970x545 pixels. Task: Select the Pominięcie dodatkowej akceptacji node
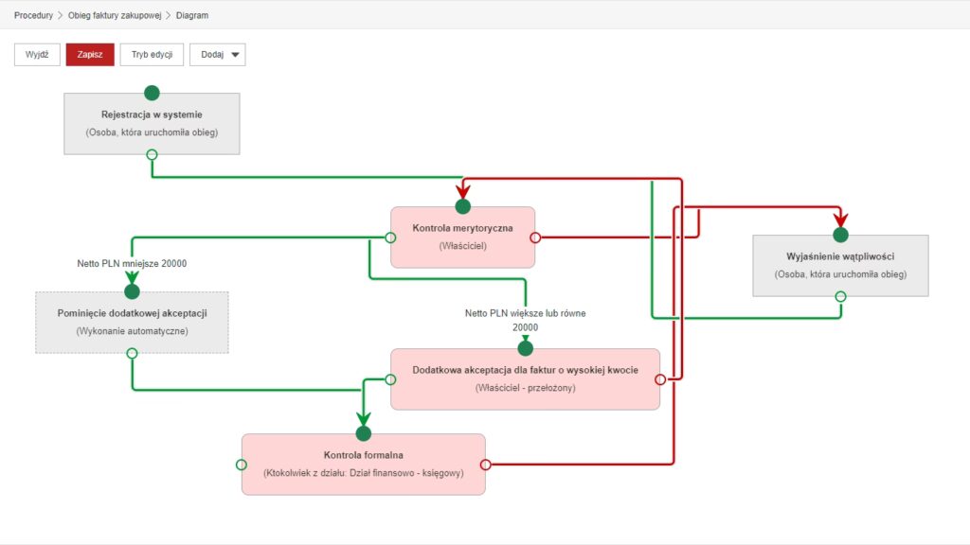(x=132, y=322)
